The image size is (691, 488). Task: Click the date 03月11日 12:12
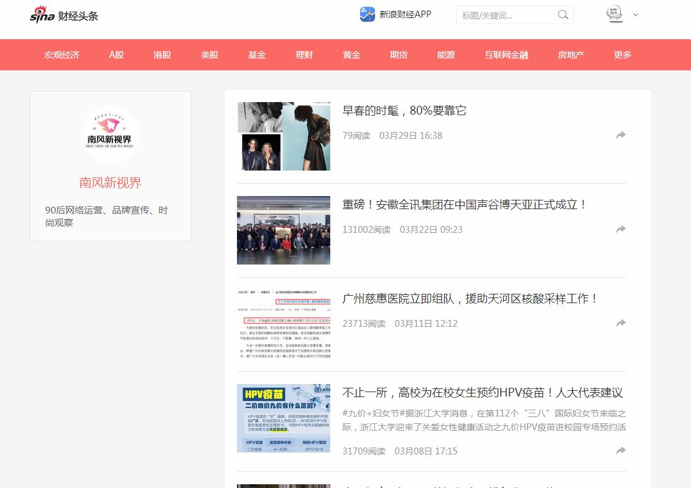click(x=425, y=324)
